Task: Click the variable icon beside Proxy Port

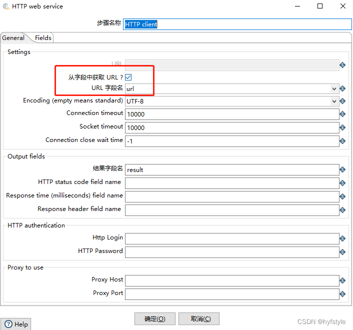Action: coord(342,294)
